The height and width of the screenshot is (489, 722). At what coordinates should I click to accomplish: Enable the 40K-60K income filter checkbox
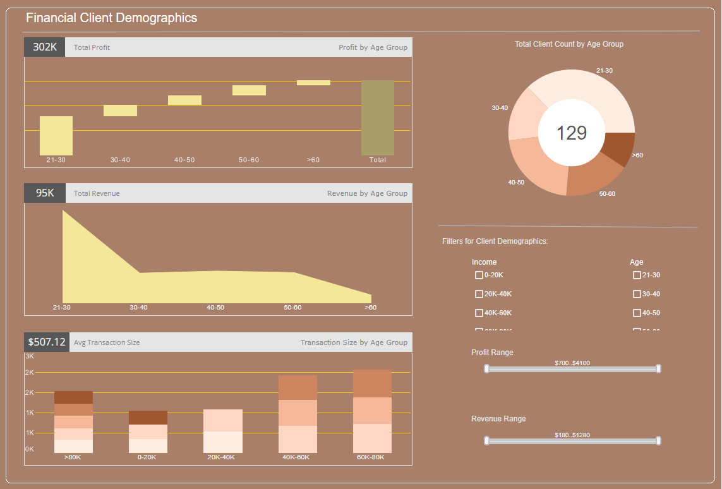click(479, 313)
